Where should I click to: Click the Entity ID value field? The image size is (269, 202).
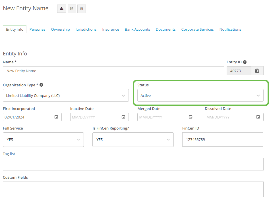pyautogui.click(x=239, y=71)
